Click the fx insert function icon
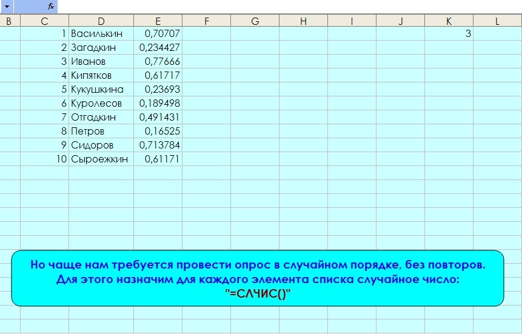522x334 pixels. pos(50,6)
